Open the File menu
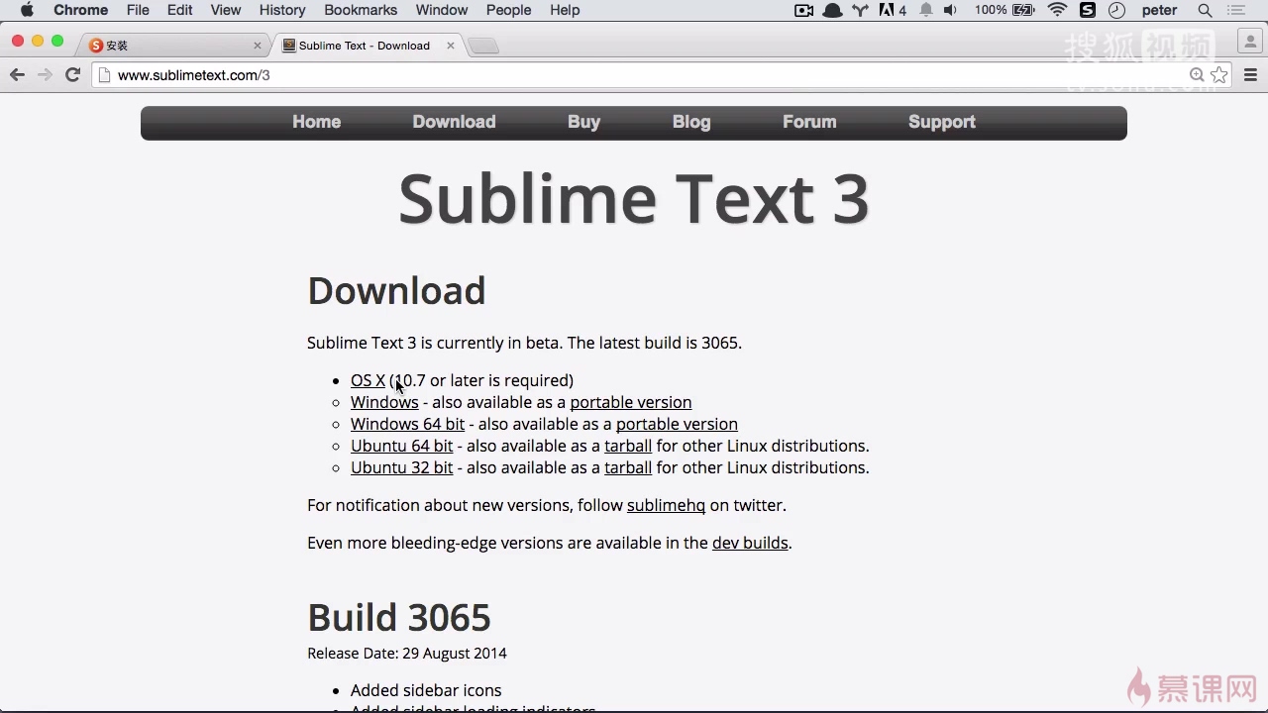Viewport: 1268px width, 713px height. (138, 10)
